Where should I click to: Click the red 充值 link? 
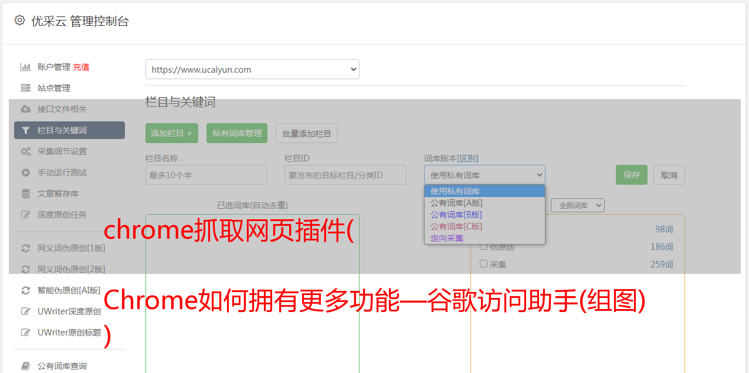pyautogui.click(x=81, y=67)
